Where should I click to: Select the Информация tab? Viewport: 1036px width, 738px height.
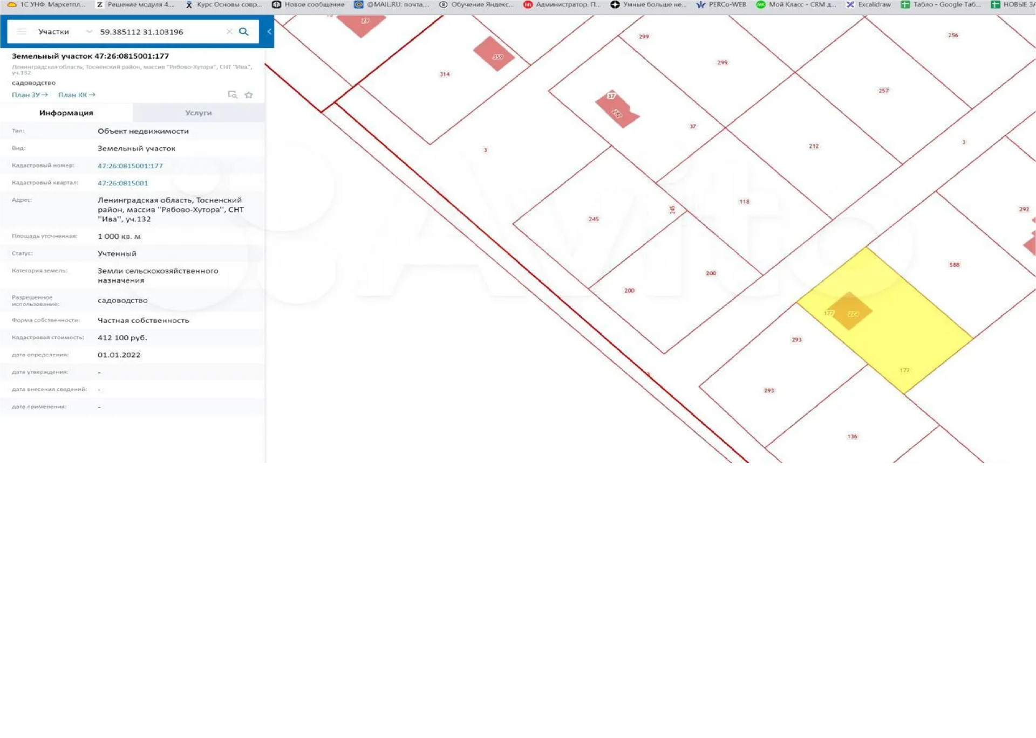(66, 113)
